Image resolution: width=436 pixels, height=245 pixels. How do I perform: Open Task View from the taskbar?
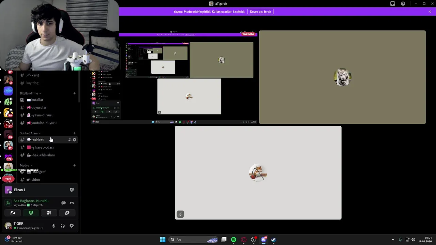[x=224, y=240]
